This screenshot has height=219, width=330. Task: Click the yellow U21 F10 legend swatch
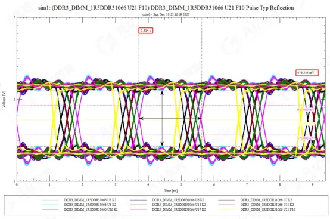click(226, 209)
